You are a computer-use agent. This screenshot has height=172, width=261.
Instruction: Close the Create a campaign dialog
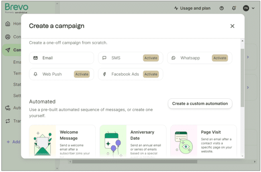pos(232,26)
